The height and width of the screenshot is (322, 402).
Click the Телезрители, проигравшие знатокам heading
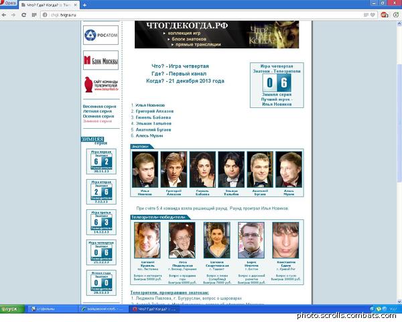pos(170,292)
